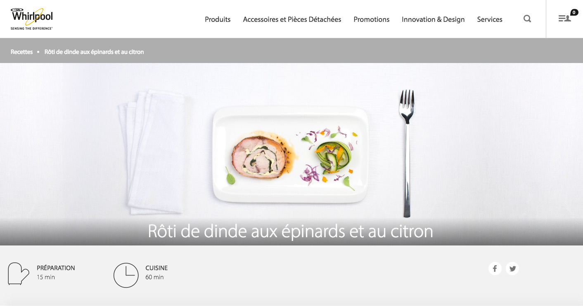Click the oven mitt preparation icon
This screenshot has width=583, height=306.
point(19,273)
